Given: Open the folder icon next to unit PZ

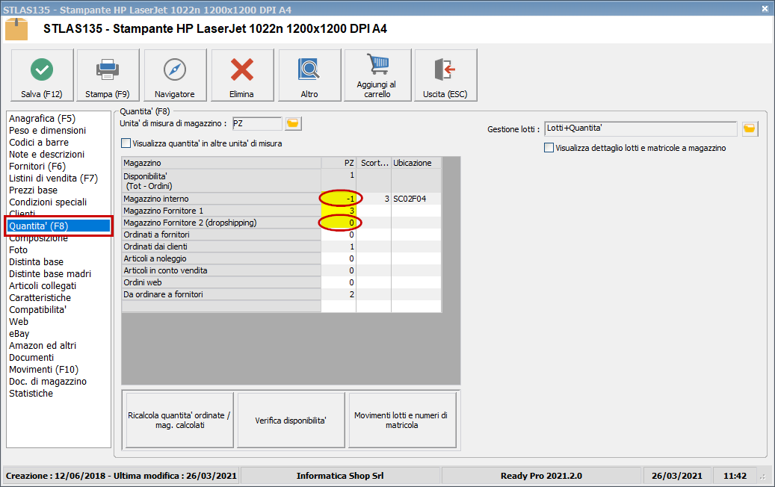Looking at the screenshot, I should [x=292, y=123].
